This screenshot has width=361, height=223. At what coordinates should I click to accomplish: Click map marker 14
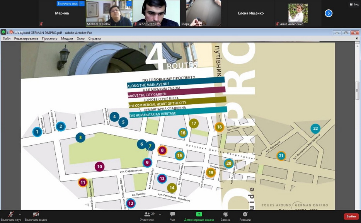pos(172,188)
